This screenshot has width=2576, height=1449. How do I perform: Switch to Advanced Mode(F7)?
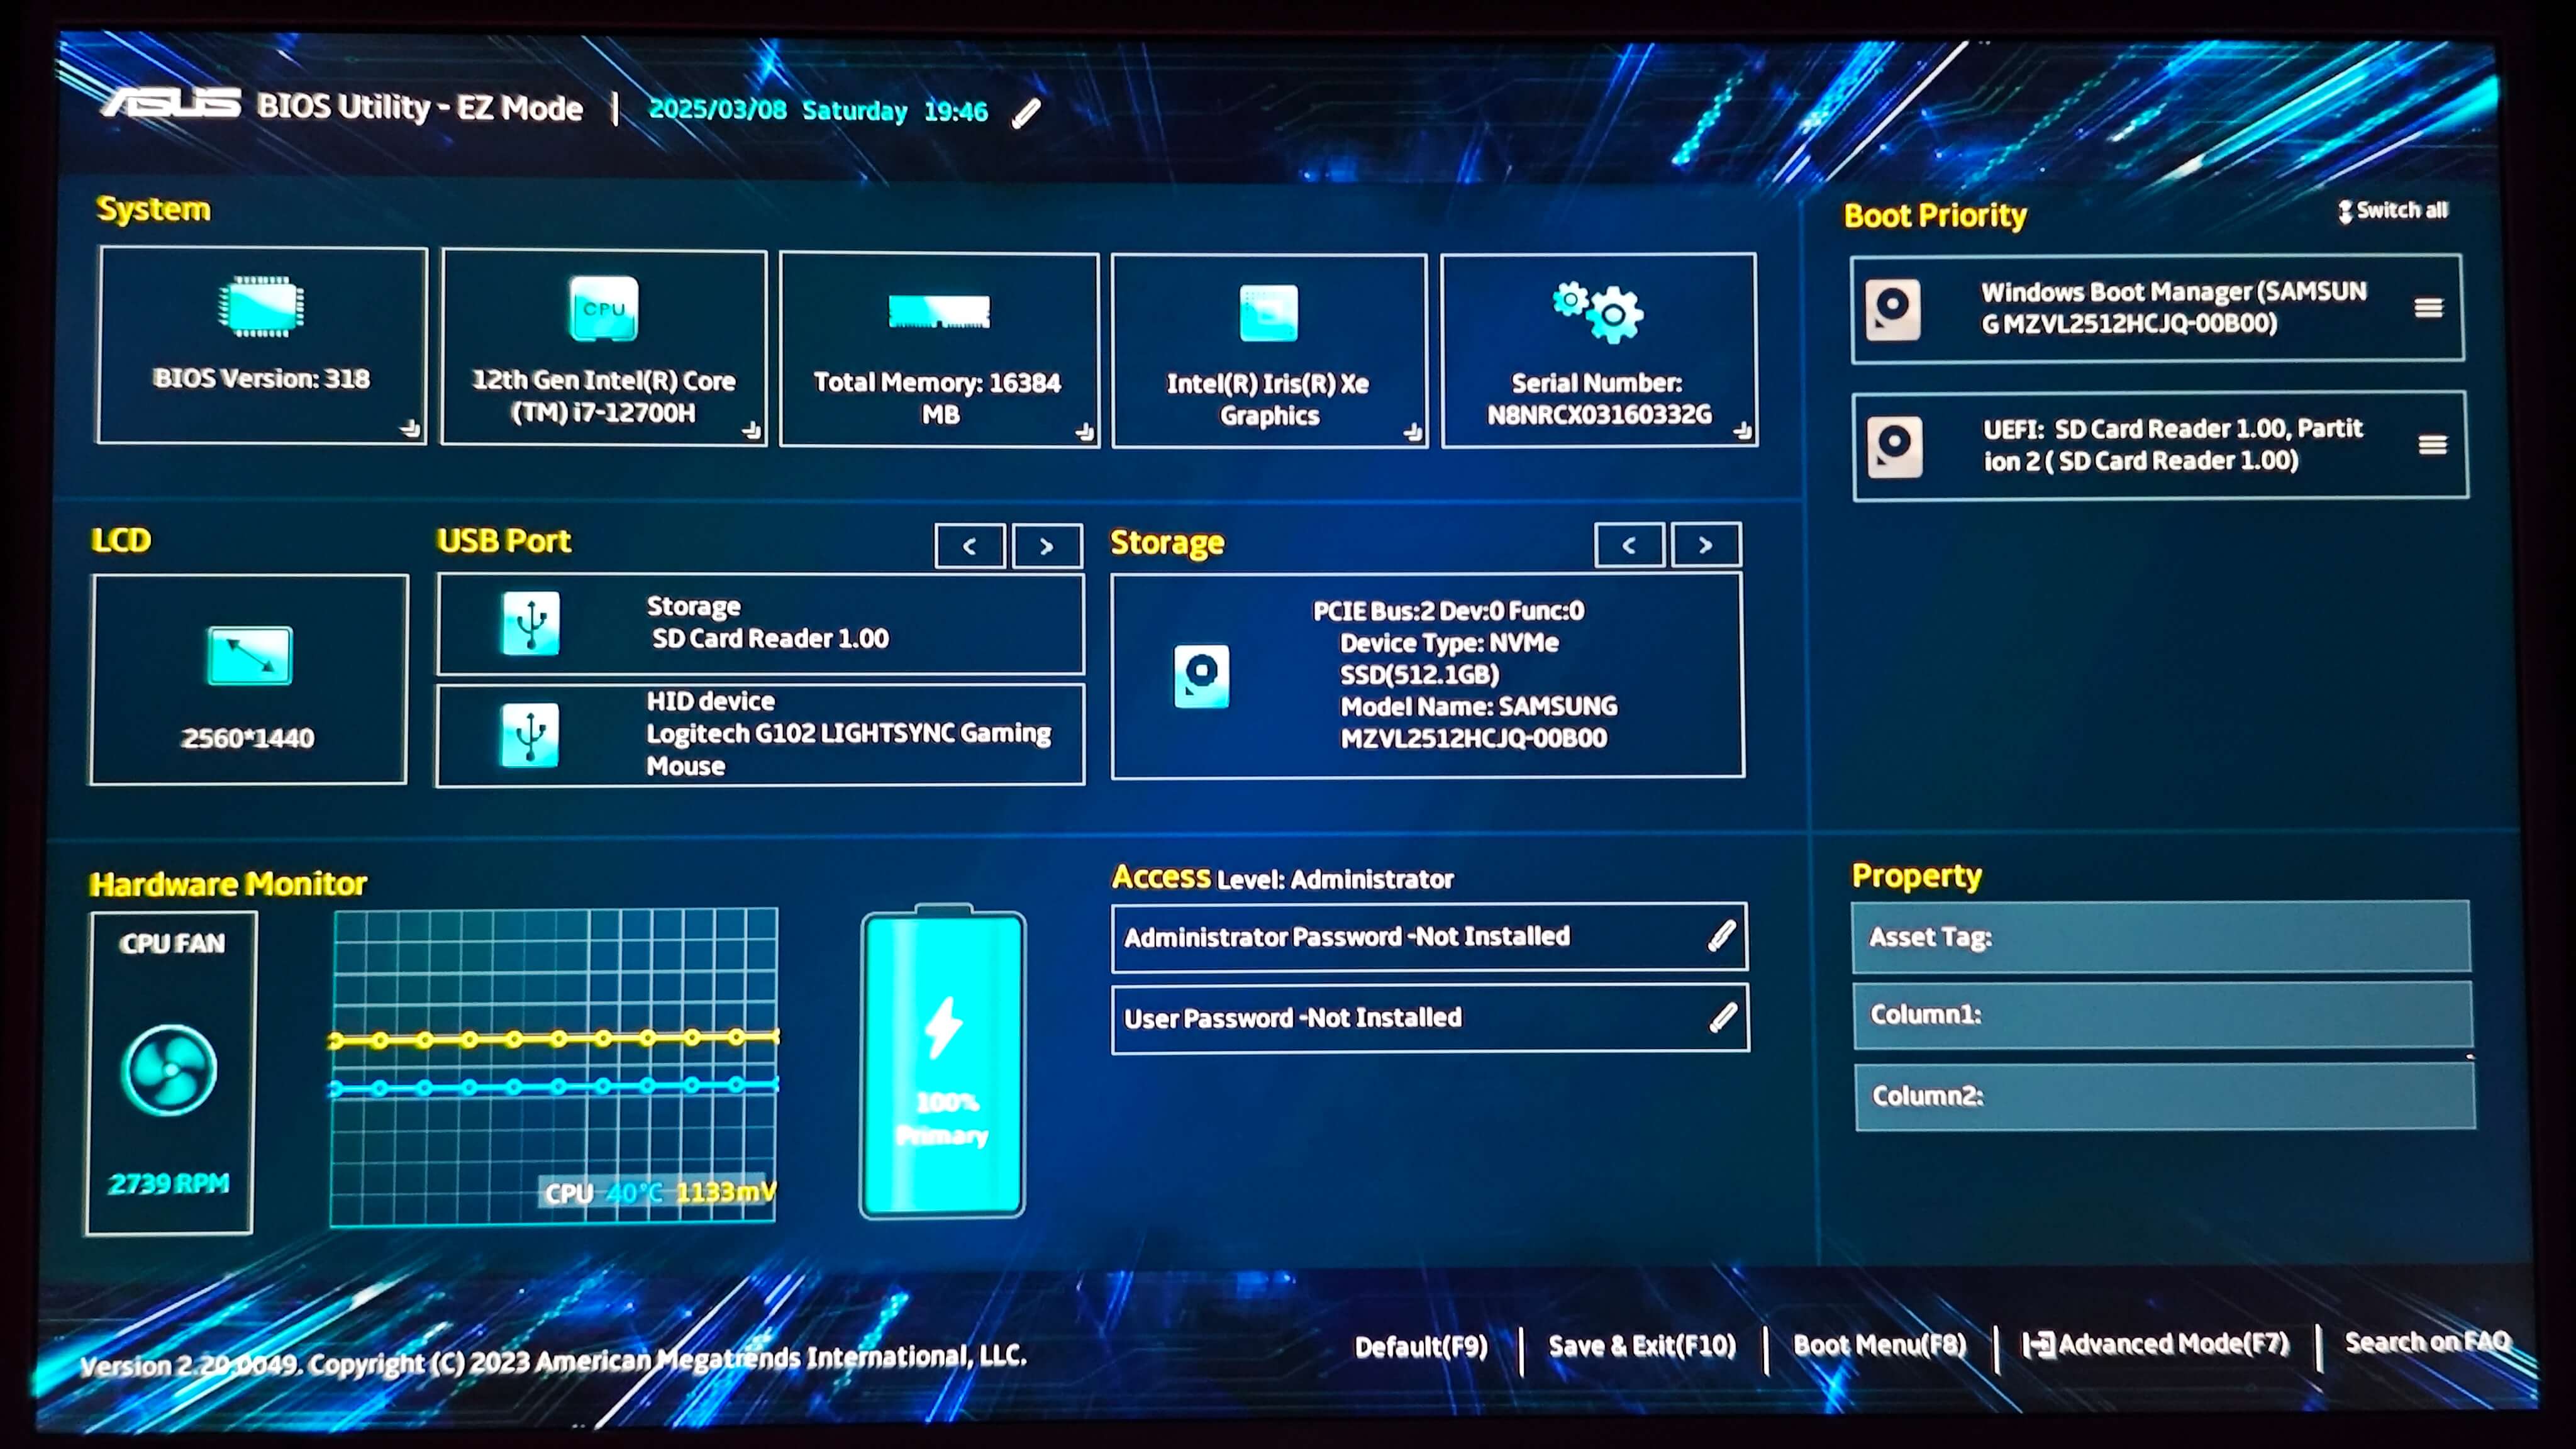click(2156, 1344)
